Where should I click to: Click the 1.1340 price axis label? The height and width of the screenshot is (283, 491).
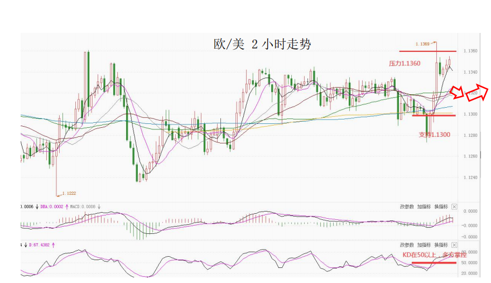click(471, 72)
